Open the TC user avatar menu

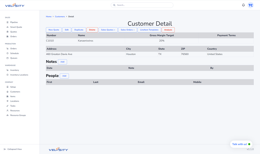pyautogui.click(x=250, y=5)
